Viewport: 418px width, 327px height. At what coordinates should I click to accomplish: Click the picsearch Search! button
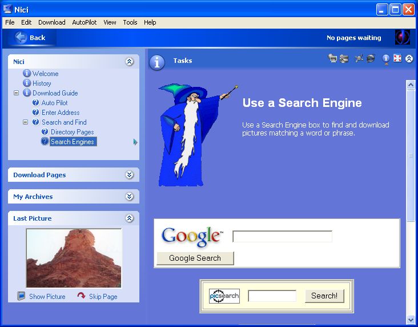(x=324, y=296)
